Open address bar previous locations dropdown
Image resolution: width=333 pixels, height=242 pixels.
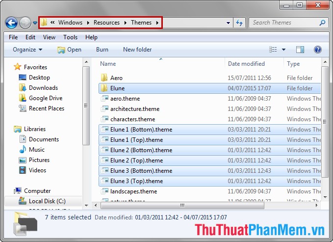click(x=229, y=23)
